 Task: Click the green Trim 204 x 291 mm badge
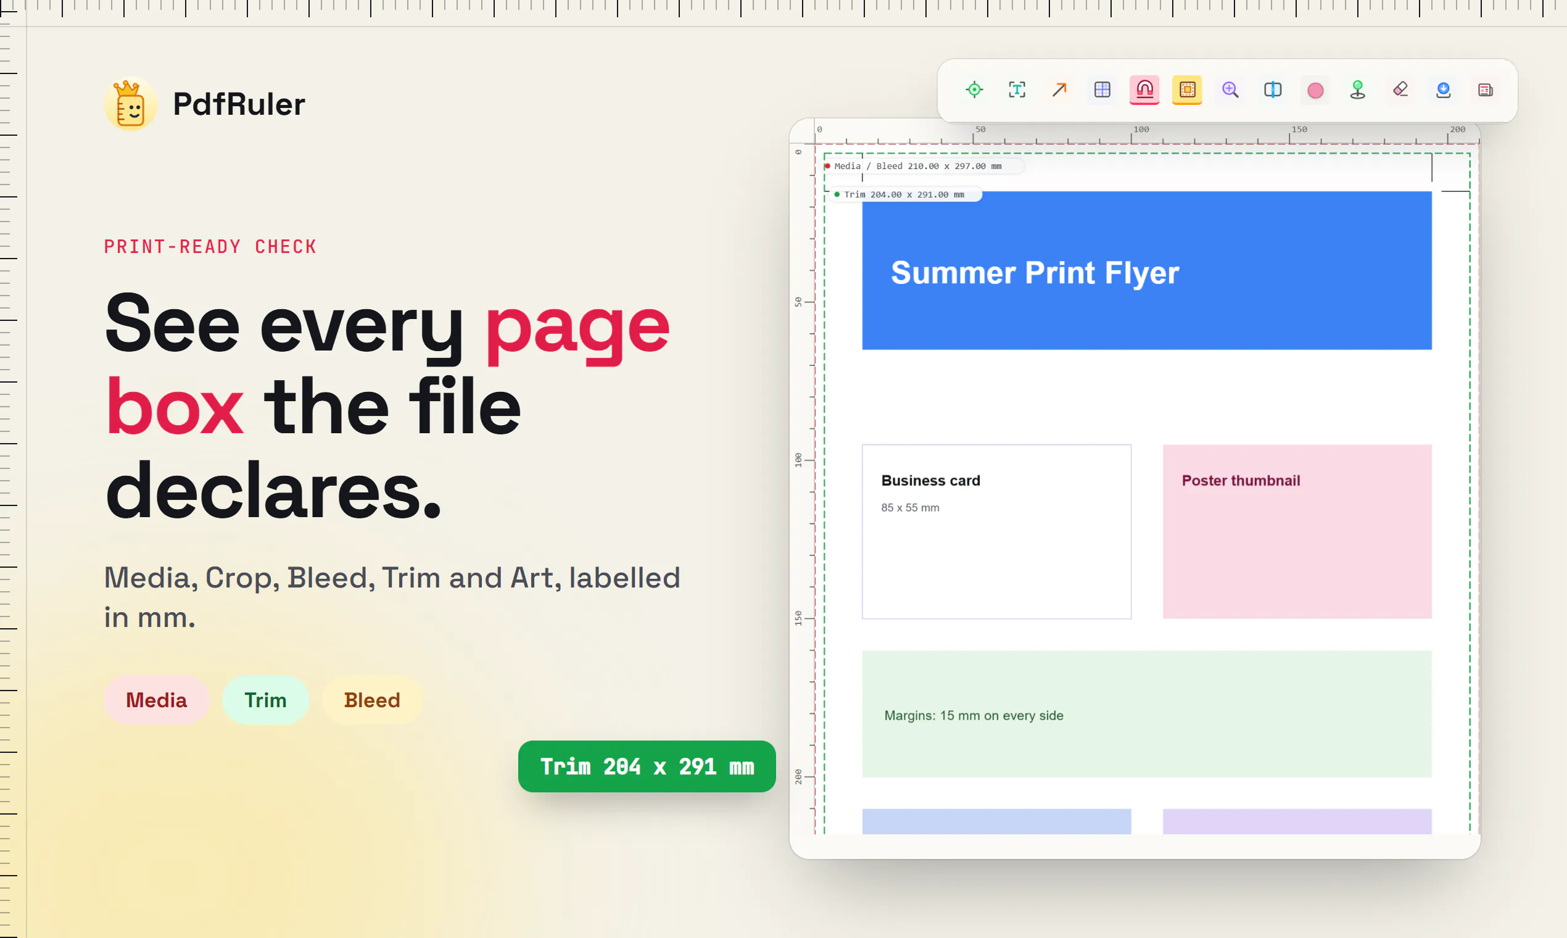(647, 766)
